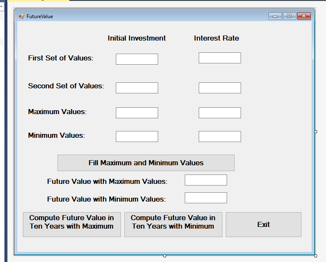Select the Minimum Values label
326x262 pixels.
click(56, 135)
